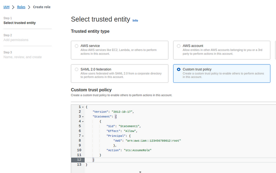The height and width of the screenshot is (173, 276).
Task: Select the AWS account radio button
Action: click(179, 46)
